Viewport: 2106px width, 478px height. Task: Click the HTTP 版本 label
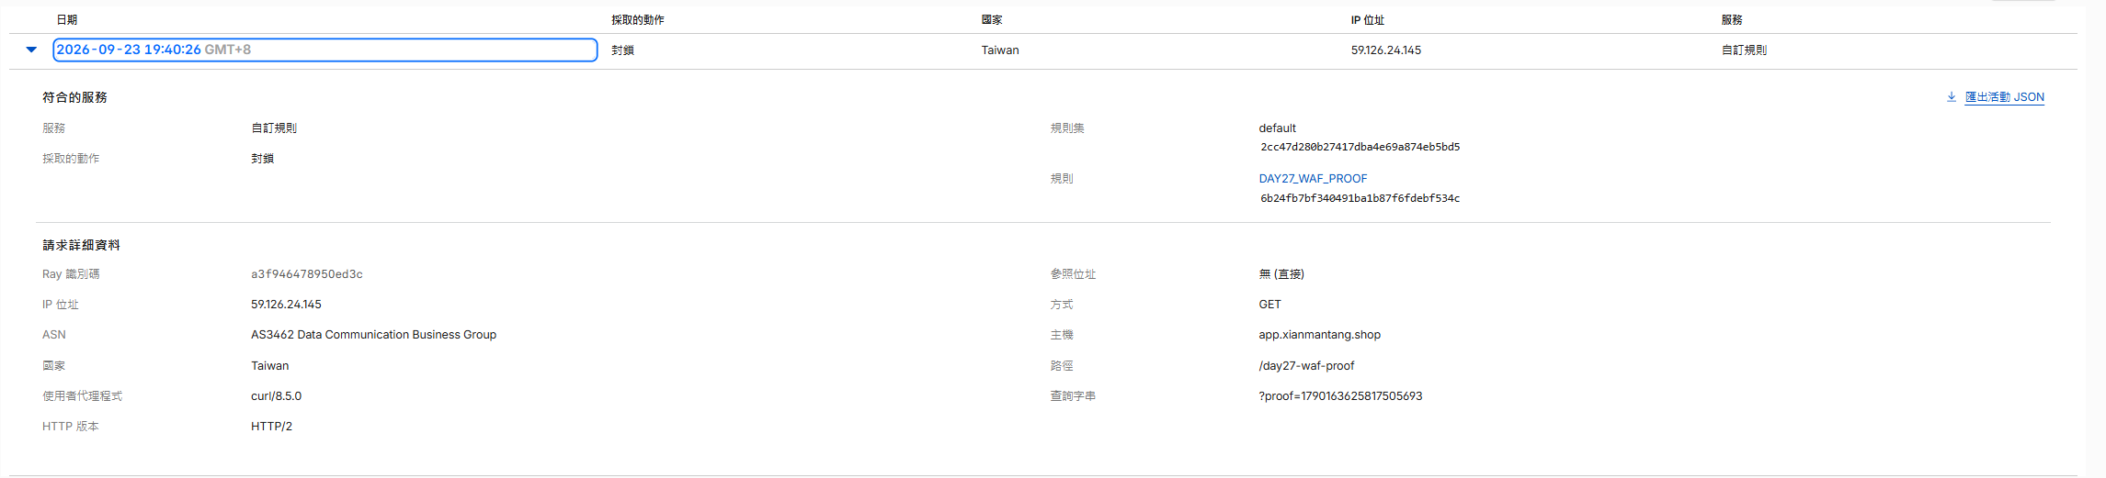pyautogui.click(x=71, y=427)
